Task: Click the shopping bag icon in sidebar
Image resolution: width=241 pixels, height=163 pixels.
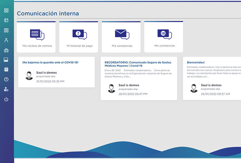Action: pyautogui.click(x=6, y=69)
